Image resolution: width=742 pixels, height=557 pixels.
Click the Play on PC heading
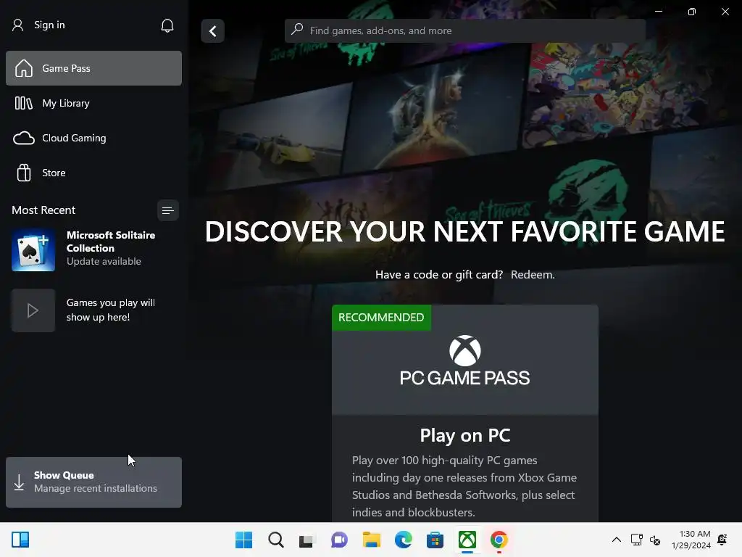pos(464,435)
